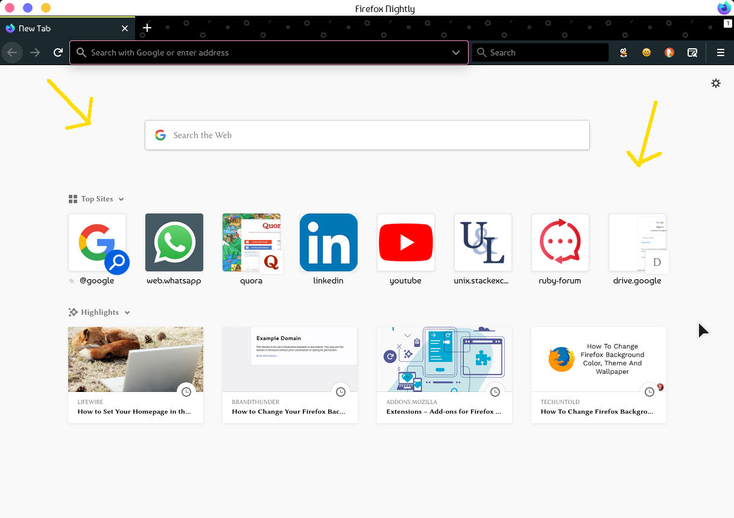Open the drive.google top site tile
The width and height of the screenshot is (734, 518).
[638, 242]
